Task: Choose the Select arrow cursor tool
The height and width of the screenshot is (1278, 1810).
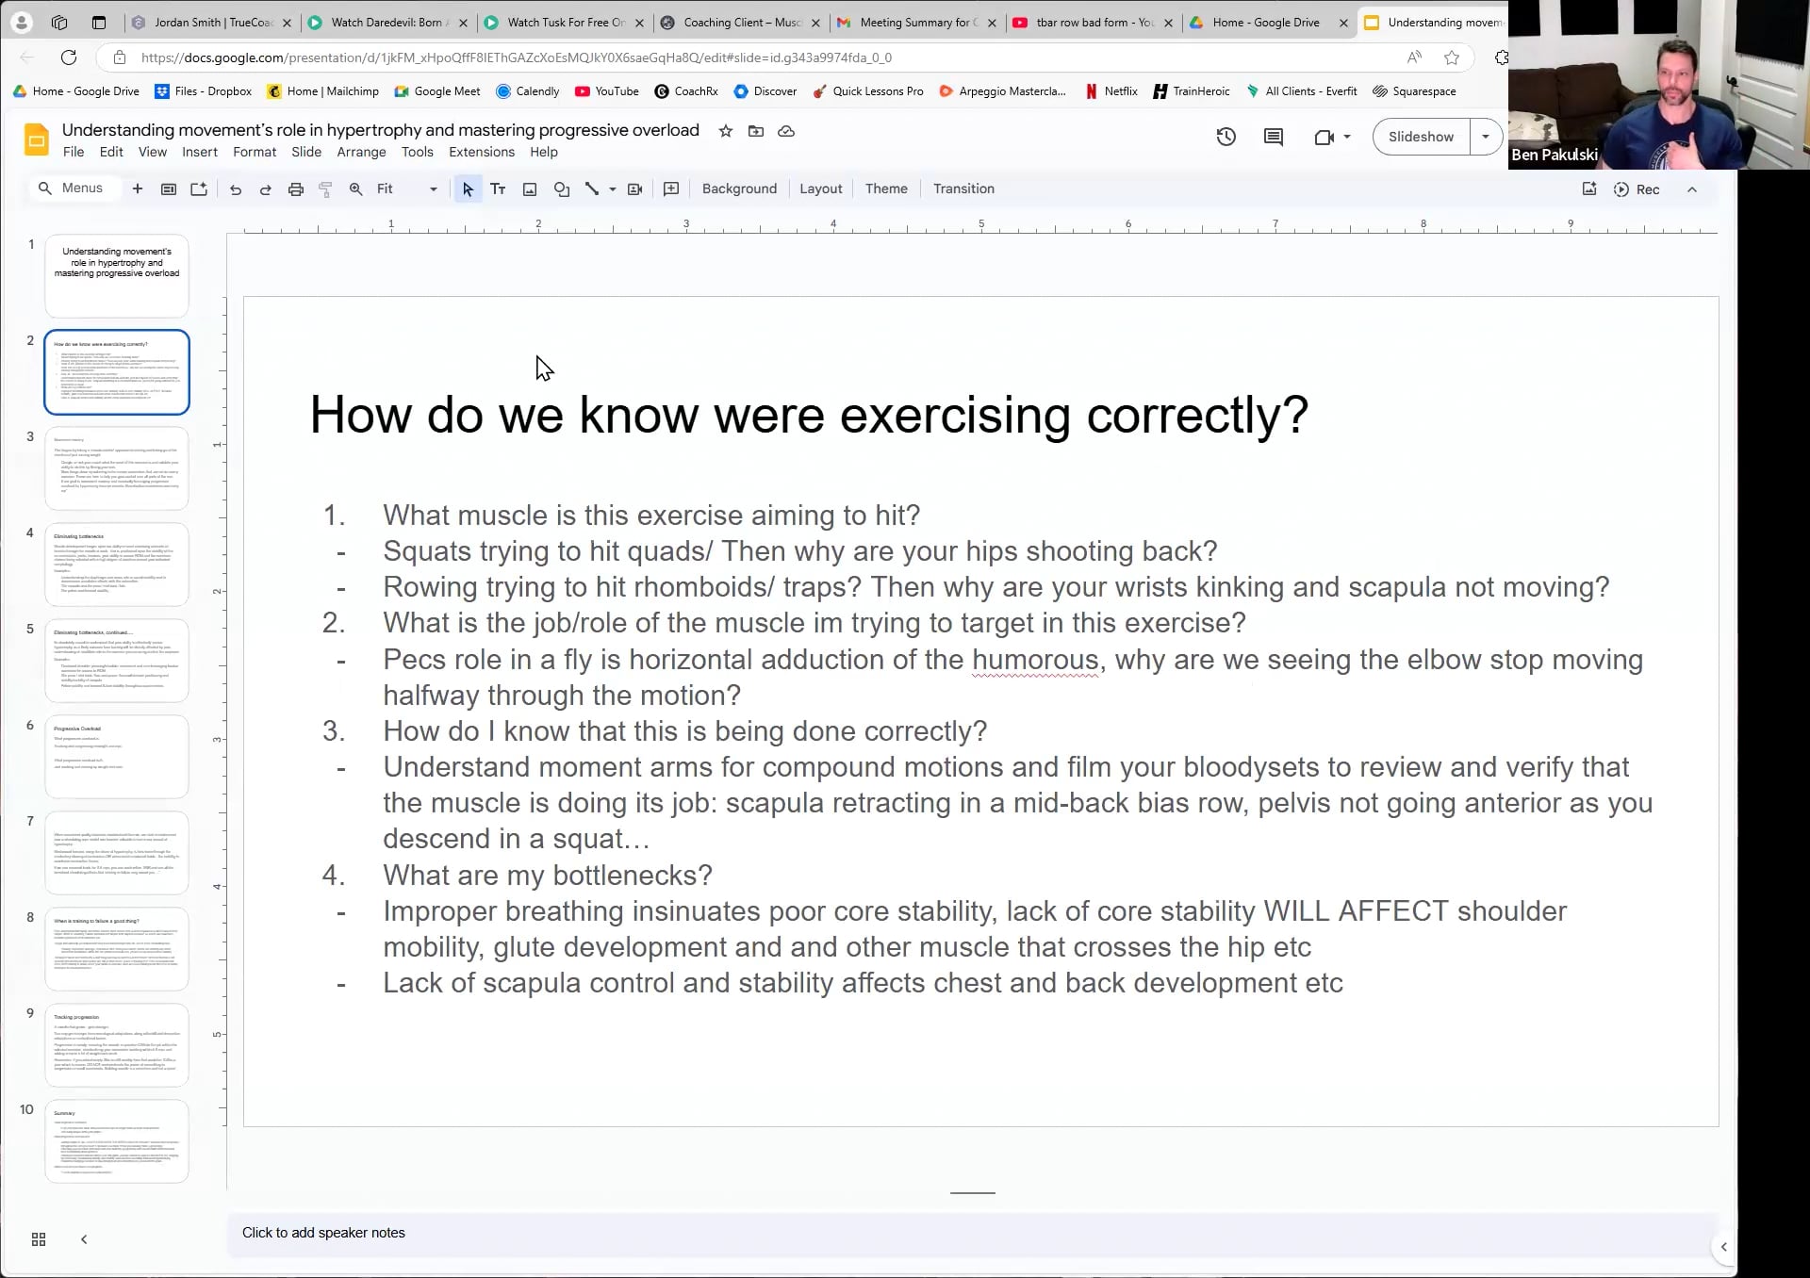Action: (468, 189)
